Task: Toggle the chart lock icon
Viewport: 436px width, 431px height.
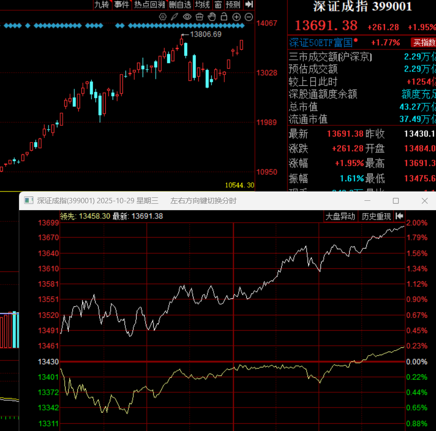Action: coord(224,17)
